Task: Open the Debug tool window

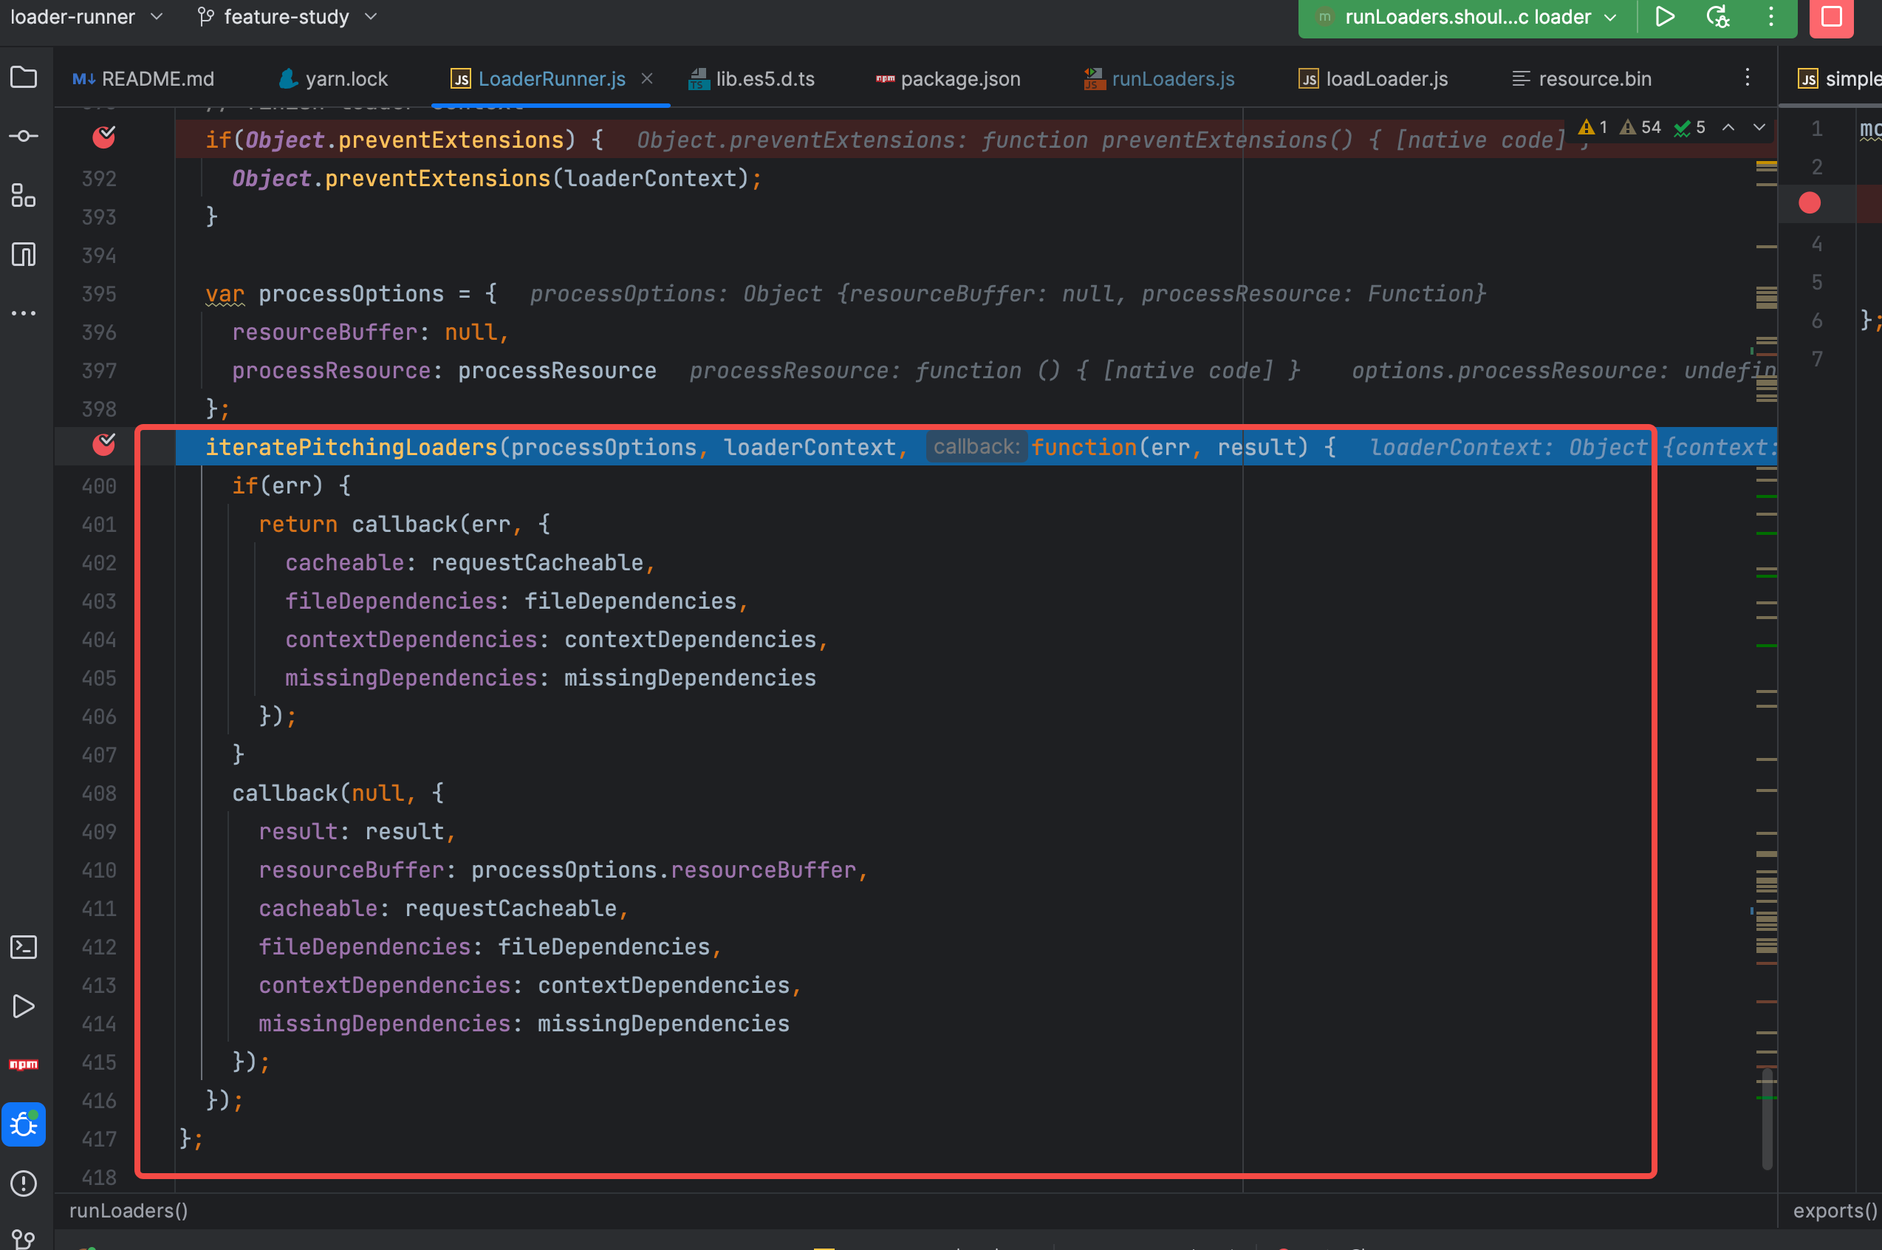Action: tap(23, 1124)
